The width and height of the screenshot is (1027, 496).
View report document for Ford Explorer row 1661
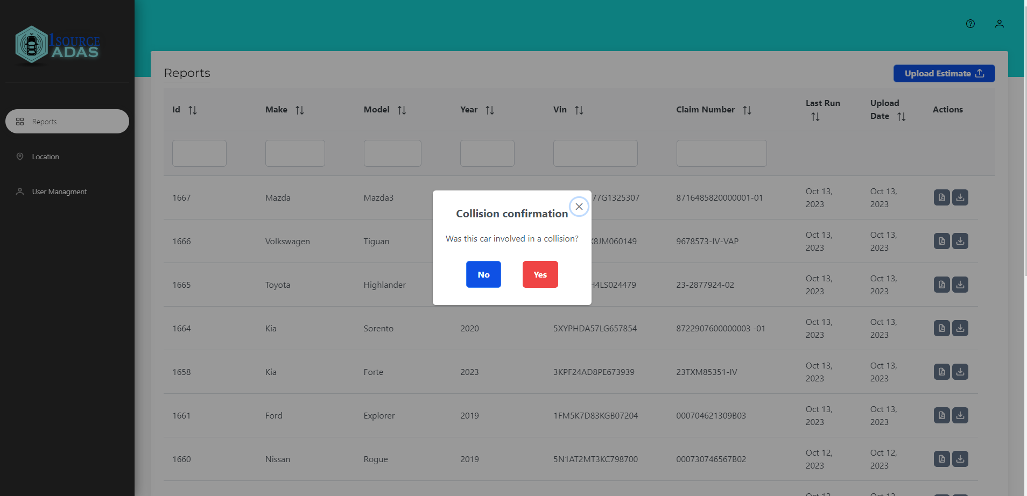point(942,415)
